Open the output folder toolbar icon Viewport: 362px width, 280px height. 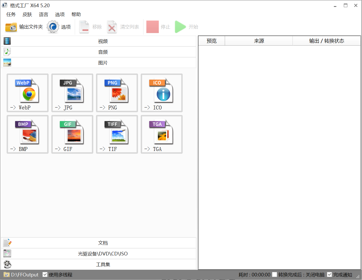click(x=11, y=27)
